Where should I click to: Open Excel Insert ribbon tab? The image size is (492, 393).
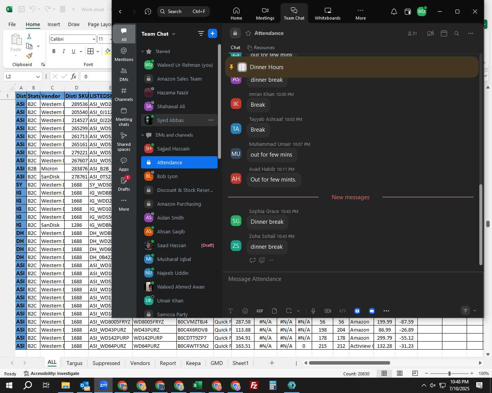[54, 24]
